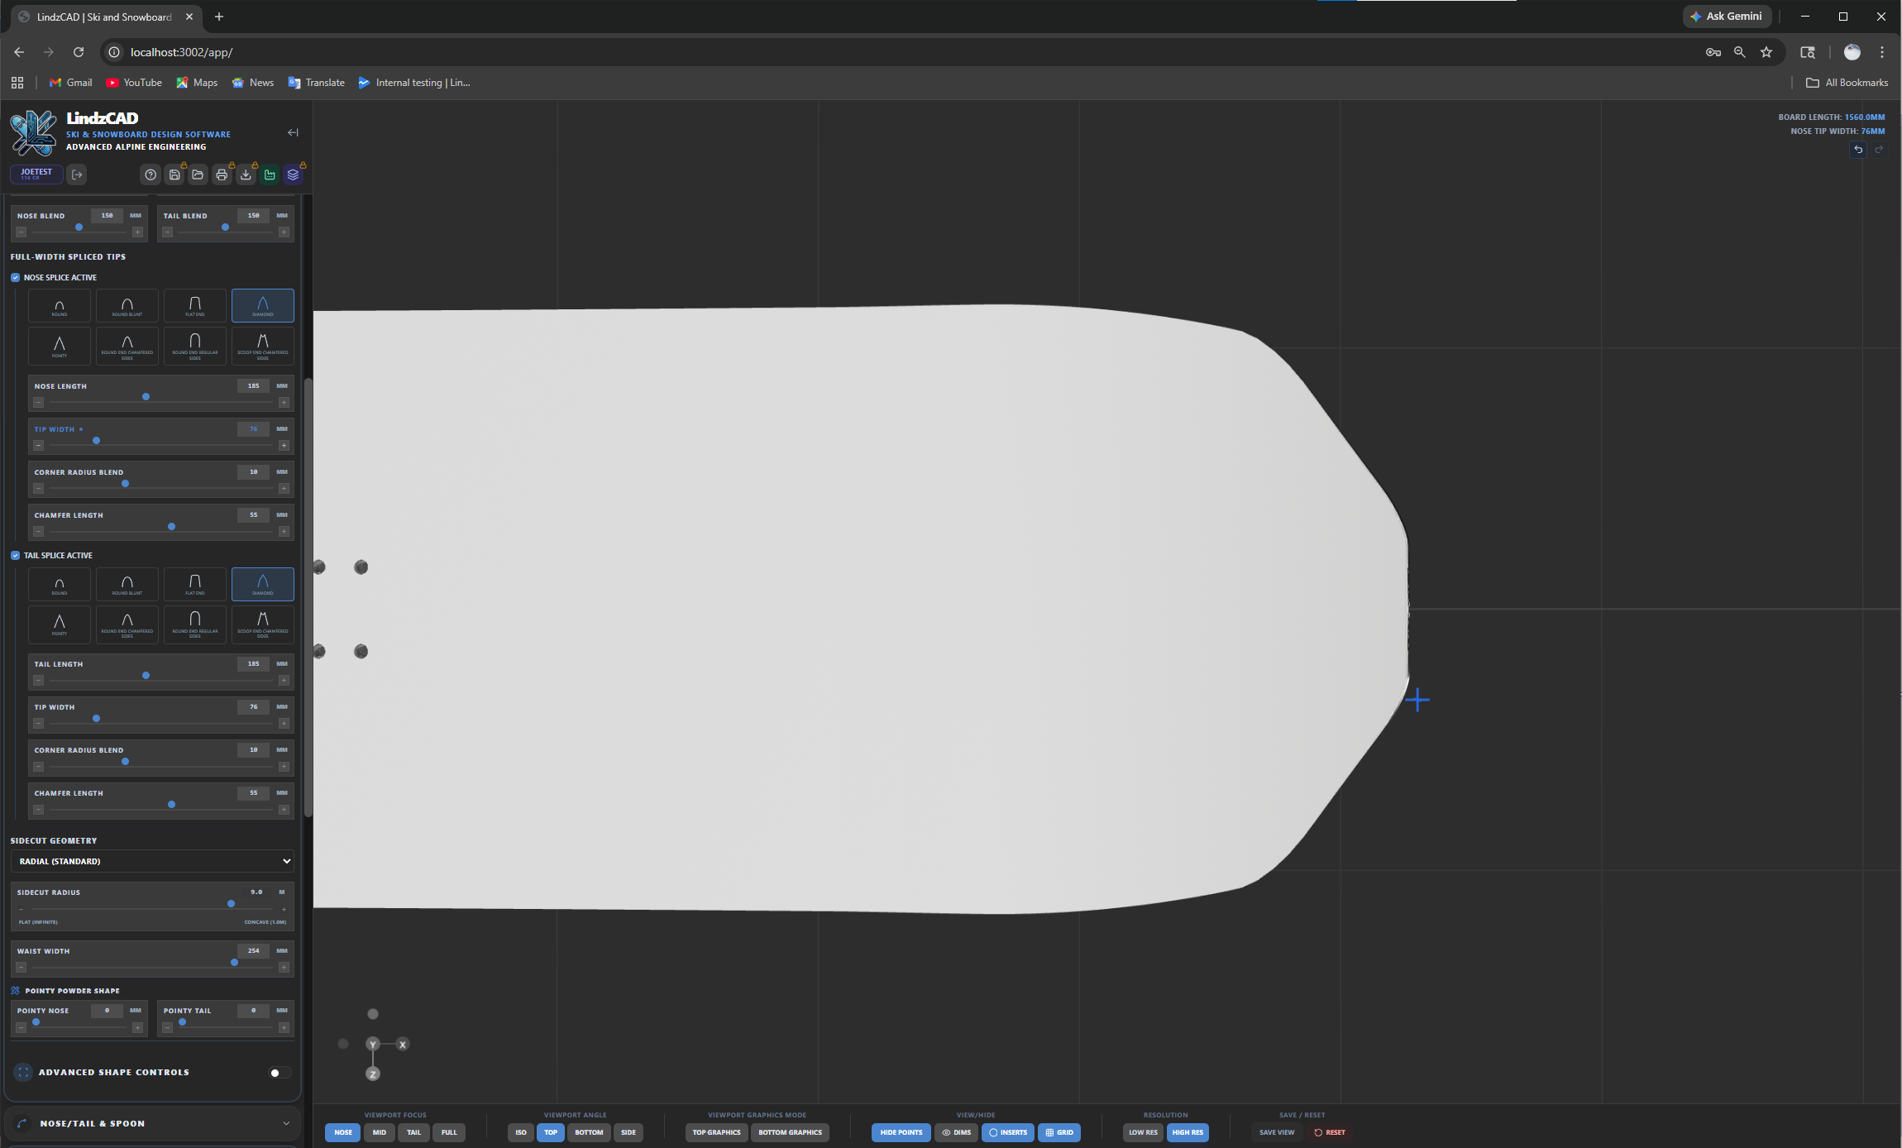Toggle the Advanced Shape Controls switch
1902x1148 pixels.
[278, 1072]
